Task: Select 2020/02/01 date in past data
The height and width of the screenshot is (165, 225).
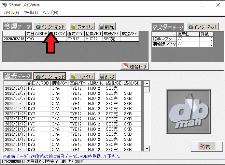Action: [15, 109]
